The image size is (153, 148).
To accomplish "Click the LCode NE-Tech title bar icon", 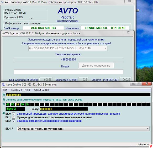I will [x=4, y=84].
